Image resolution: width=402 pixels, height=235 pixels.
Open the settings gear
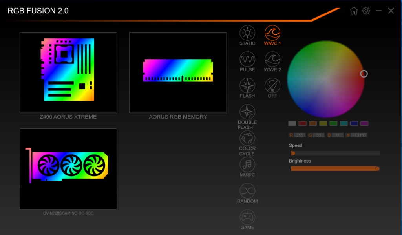[x=366, y=11]
